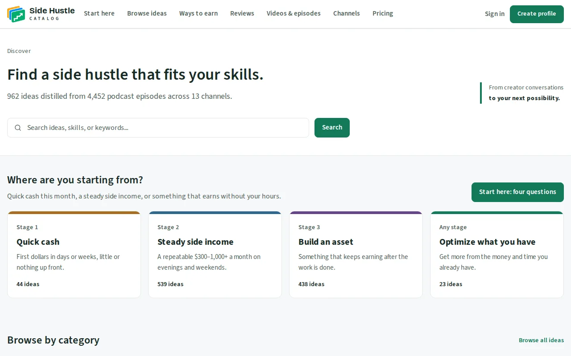Click the 'Any stage' label
Viewport: 571px width, 356px height.
[x=453, y=227]
